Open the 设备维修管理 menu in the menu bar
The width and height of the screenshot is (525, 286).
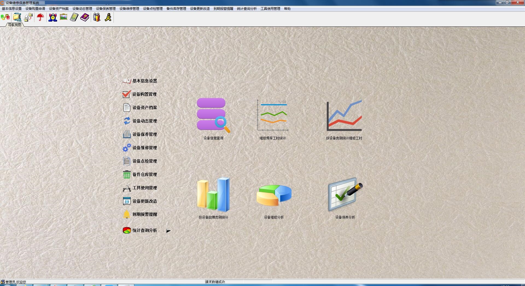click(129, 9)
